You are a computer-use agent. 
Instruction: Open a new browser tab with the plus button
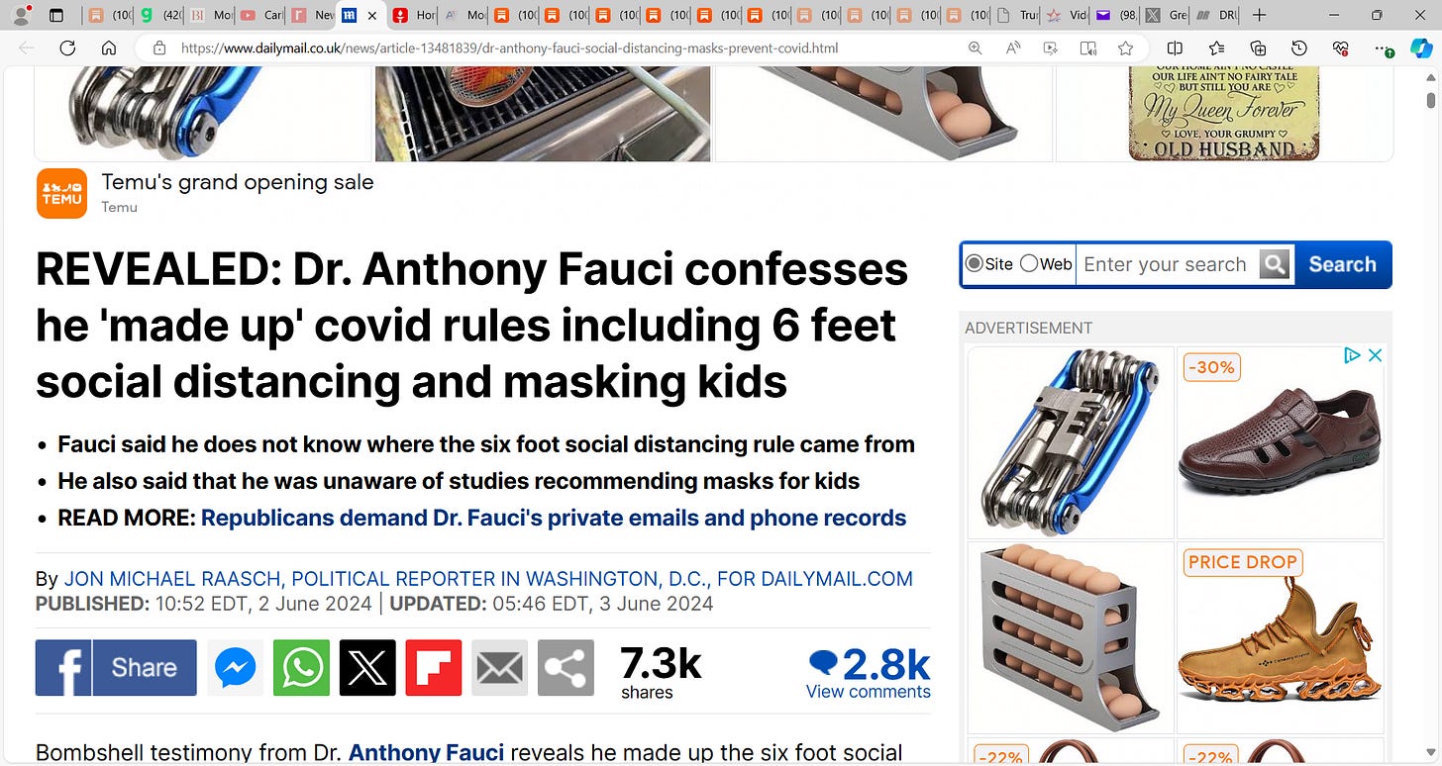pyautogui.click(x=1259, y=16)
